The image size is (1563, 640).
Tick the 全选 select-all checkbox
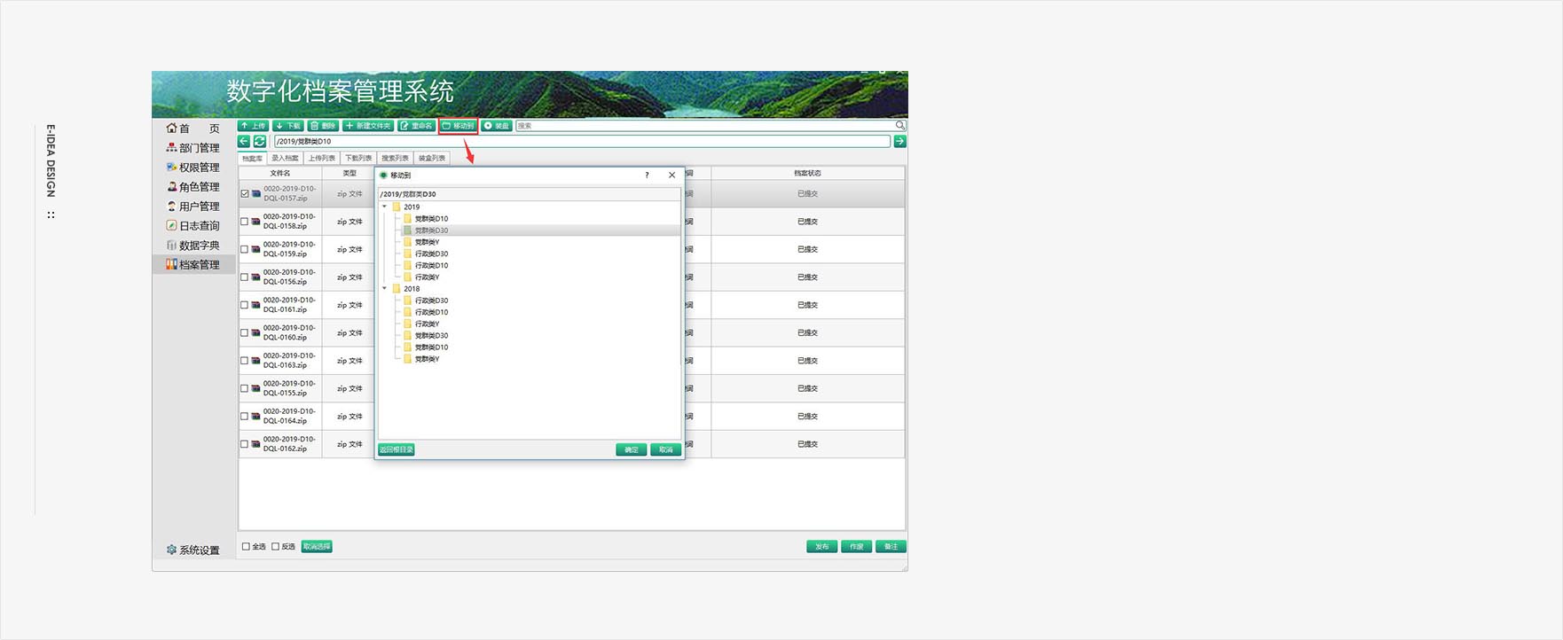pyautogui.click(x=246, y=547)
